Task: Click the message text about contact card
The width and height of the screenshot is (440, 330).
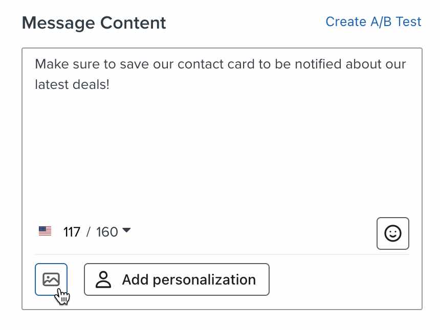Action: [220, 74]
